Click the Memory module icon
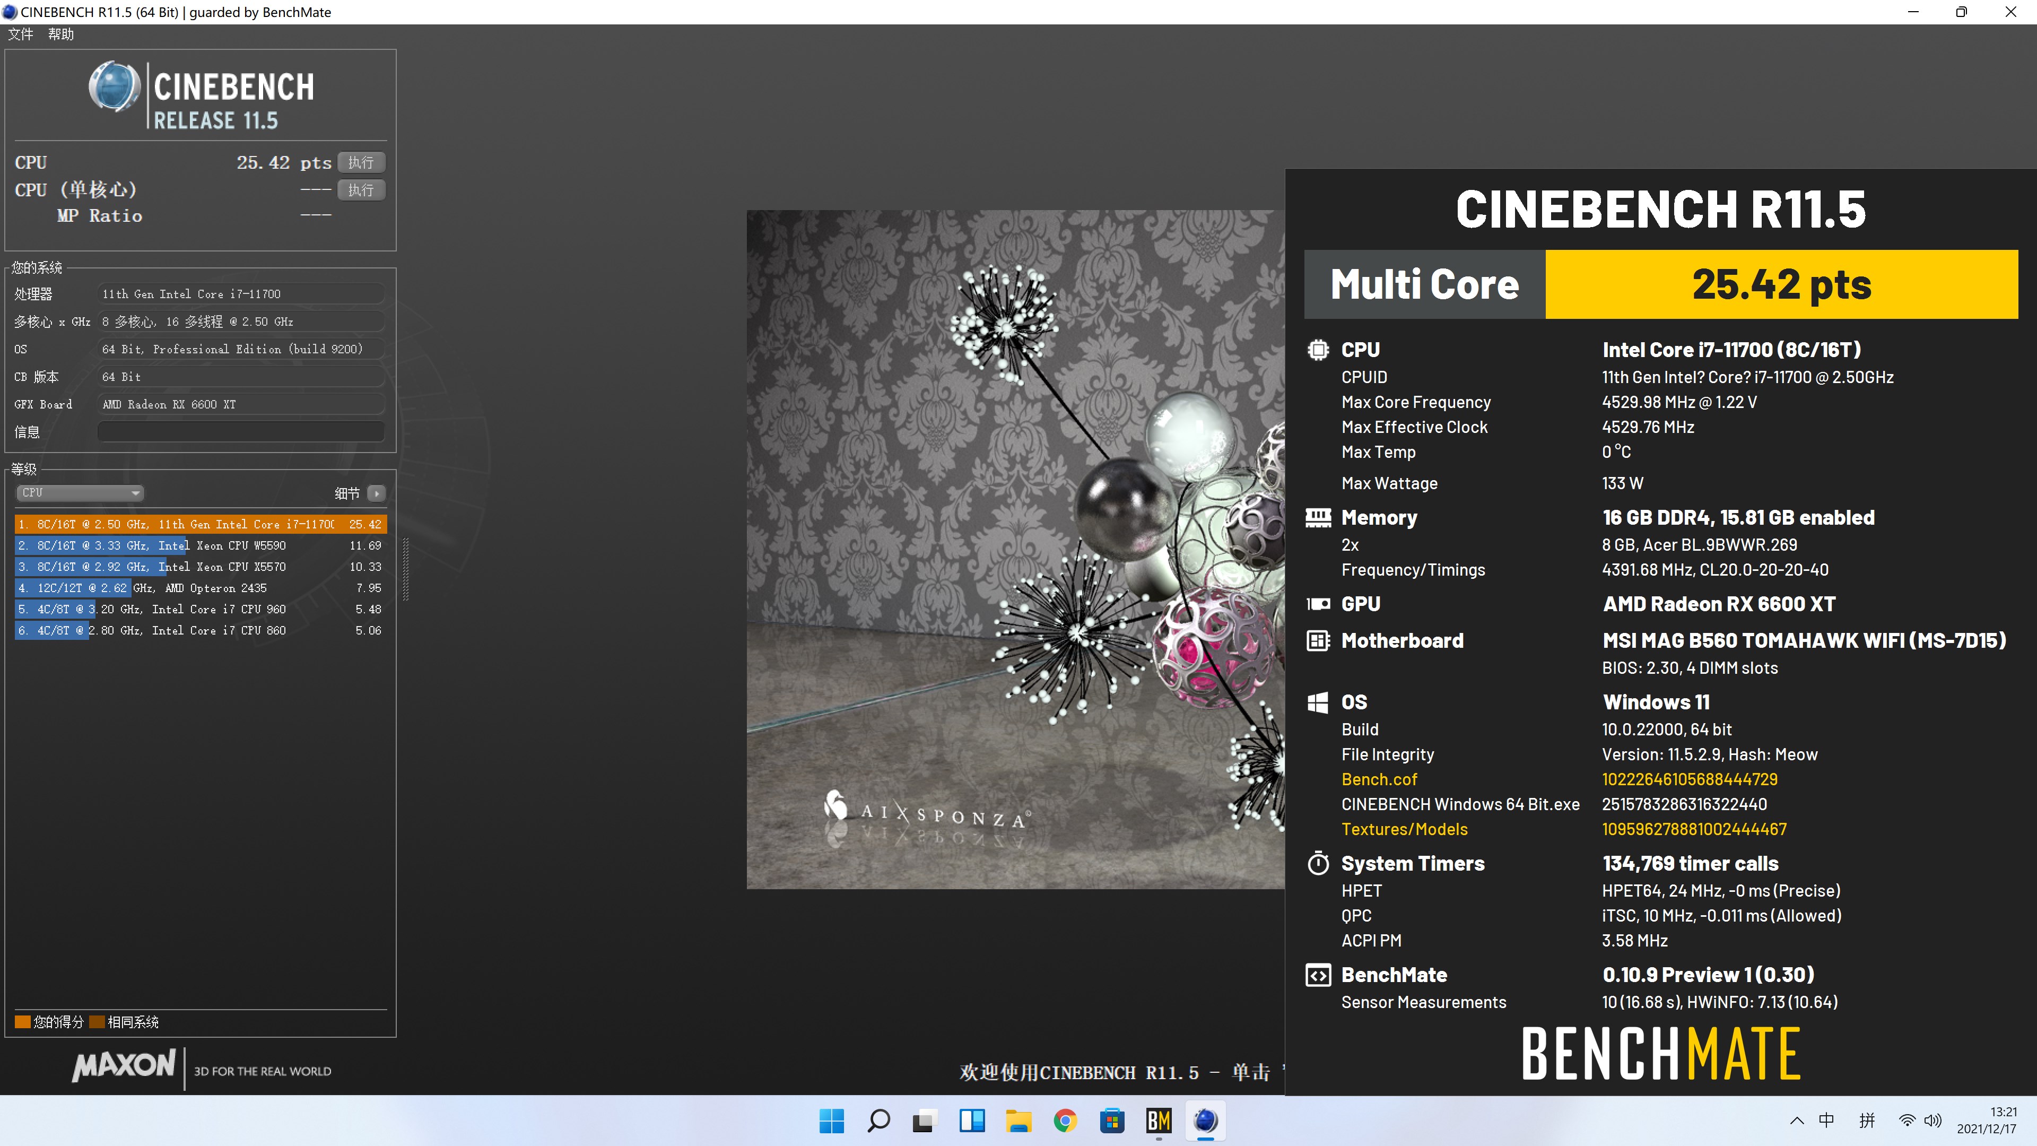2037x1146 pixels. coord(1317,518)
